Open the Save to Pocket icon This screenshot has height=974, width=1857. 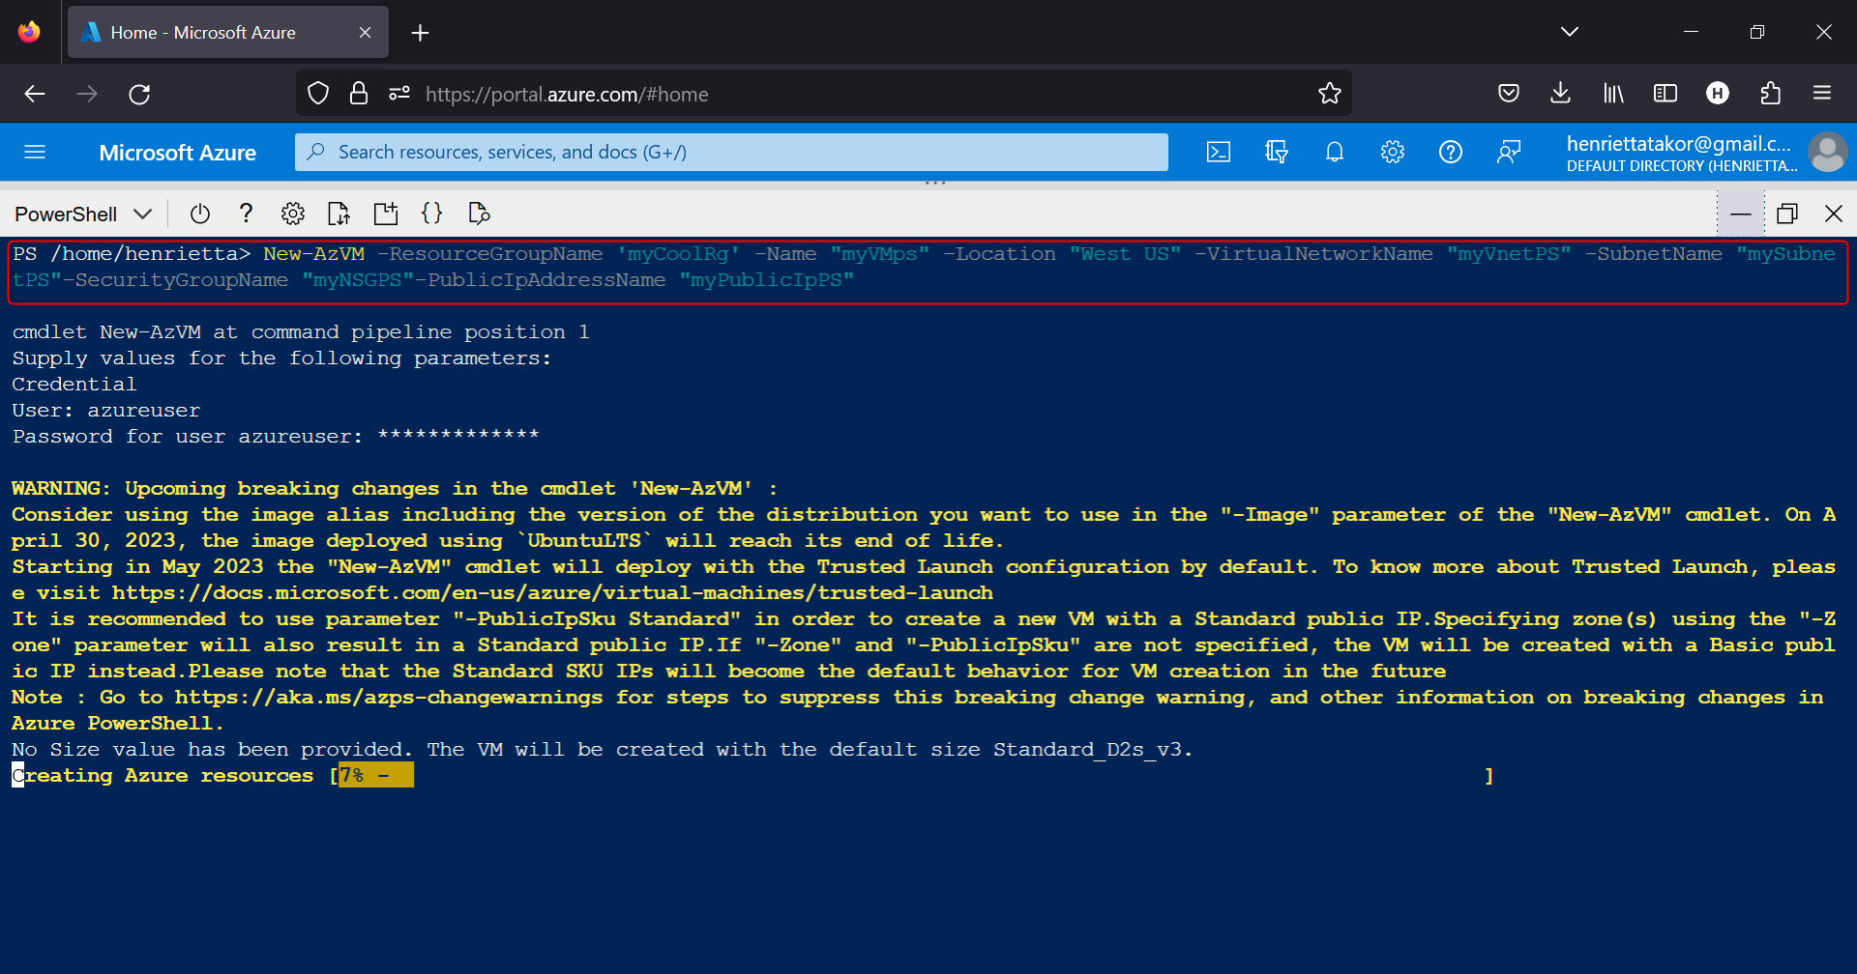pos(1509,94)
